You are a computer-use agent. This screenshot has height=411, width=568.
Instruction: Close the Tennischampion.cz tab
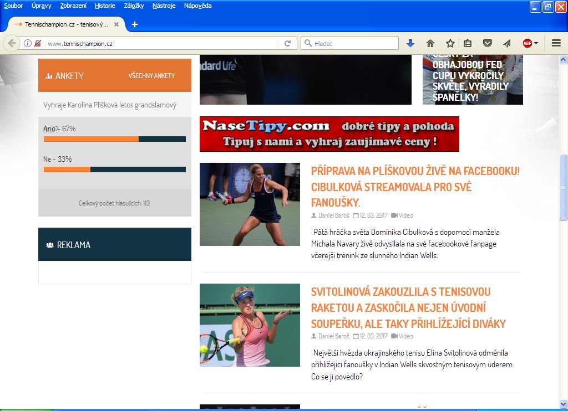click(x=116, y=24)
